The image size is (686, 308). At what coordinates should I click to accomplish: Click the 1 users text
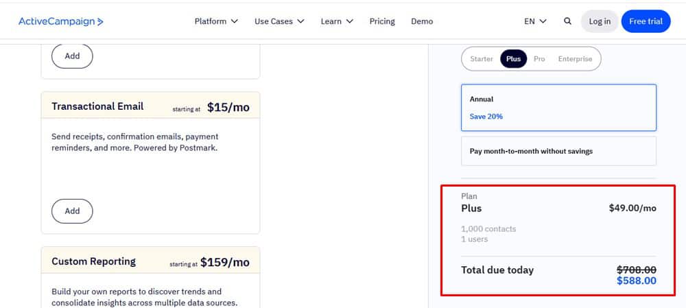pyautogui.click(x=474, y=239)
